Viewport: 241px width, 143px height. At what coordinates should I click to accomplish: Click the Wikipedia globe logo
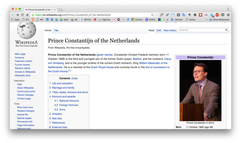pyautogui.click(x=26, y=30)
